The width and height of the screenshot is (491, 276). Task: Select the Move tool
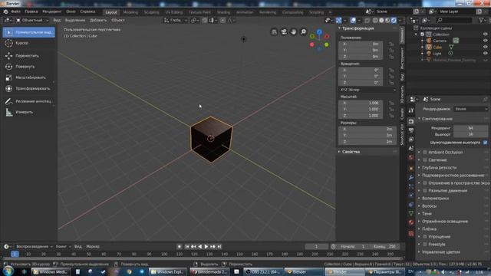[29, 56]
